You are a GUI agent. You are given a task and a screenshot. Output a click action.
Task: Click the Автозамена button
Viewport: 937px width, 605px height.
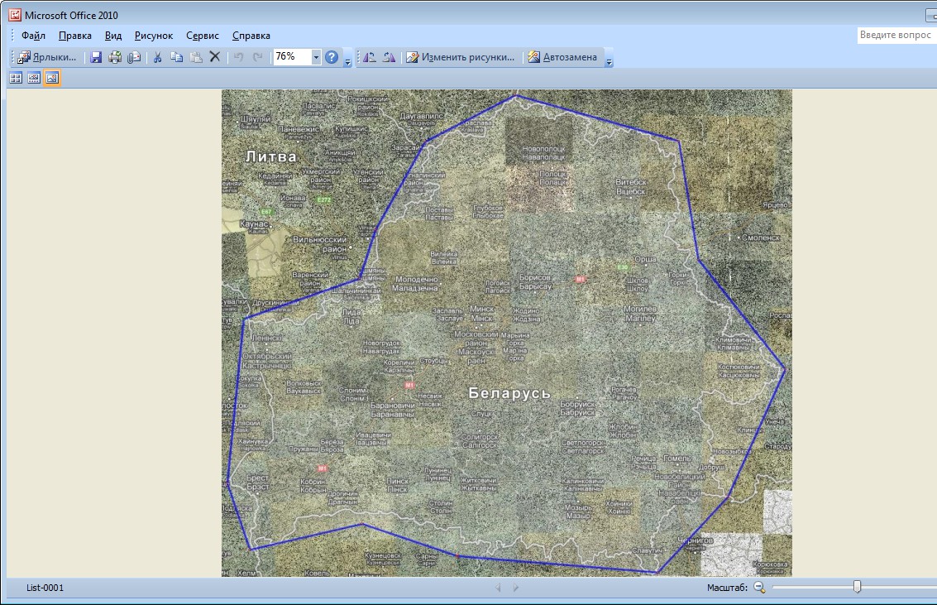click(x=562, y=57)
